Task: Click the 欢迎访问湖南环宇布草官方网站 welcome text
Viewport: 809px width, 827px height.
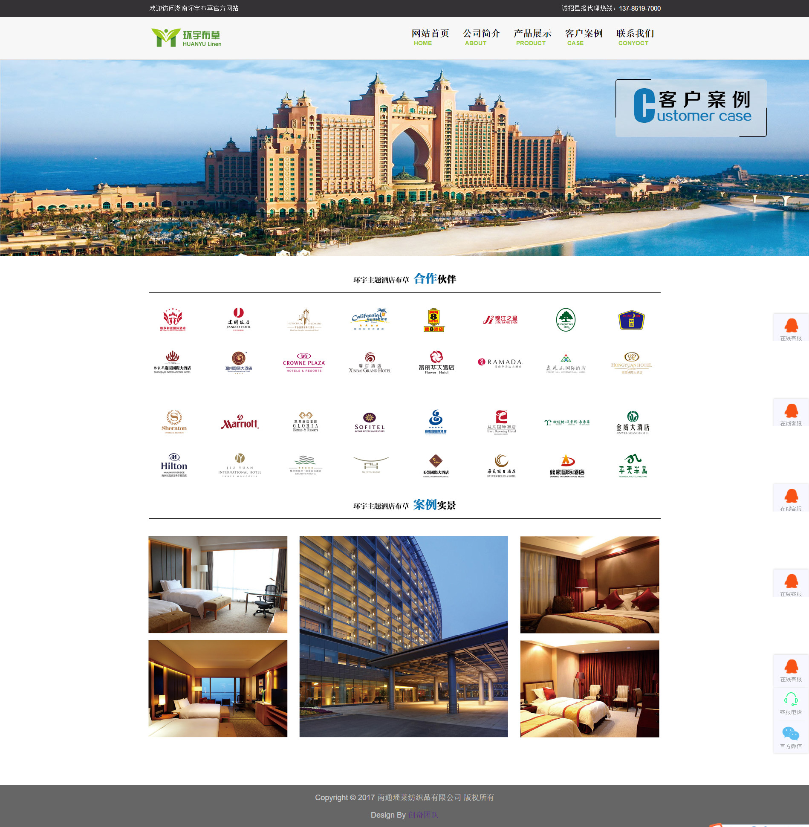Action: coord(194,9)
